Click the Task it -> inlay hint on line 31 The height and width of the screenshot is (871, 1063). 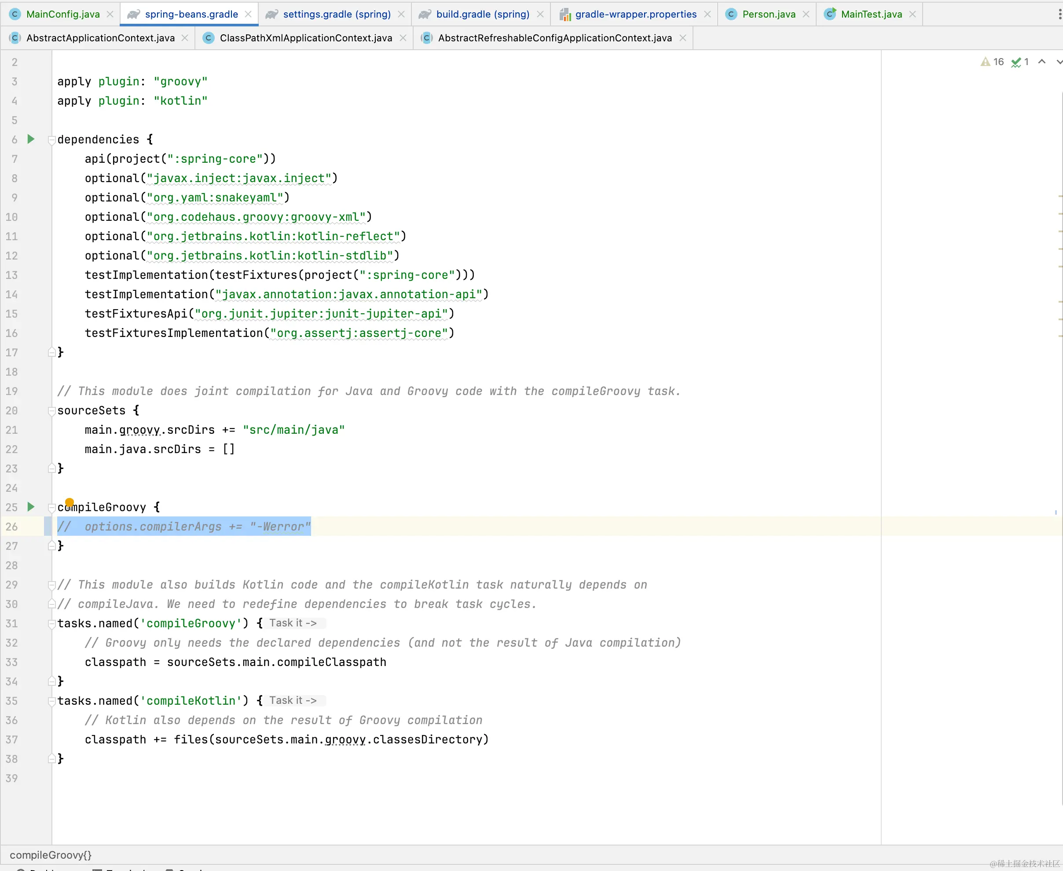point(293,623)
